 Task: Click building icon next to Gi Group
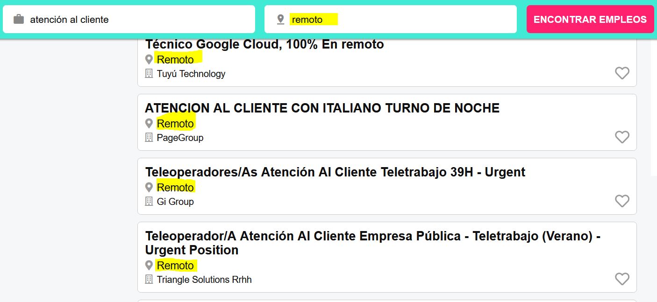click(x=149, y=201)
